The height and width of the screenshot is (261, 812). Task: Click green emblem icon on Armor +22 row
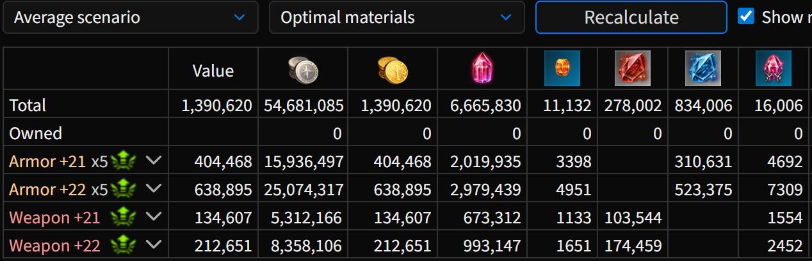[x=124, y=190]
